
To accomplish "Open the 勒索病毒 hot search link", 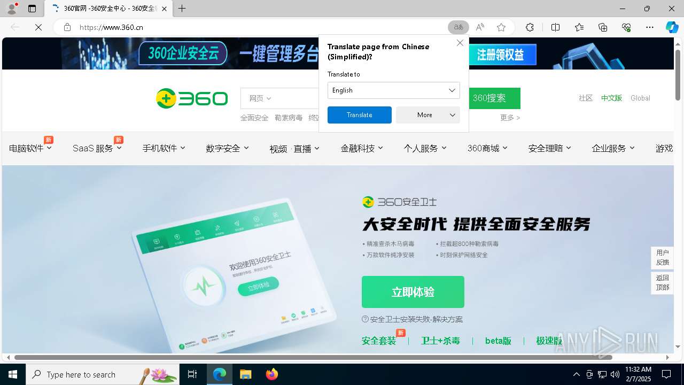I will tap(289, 118).
